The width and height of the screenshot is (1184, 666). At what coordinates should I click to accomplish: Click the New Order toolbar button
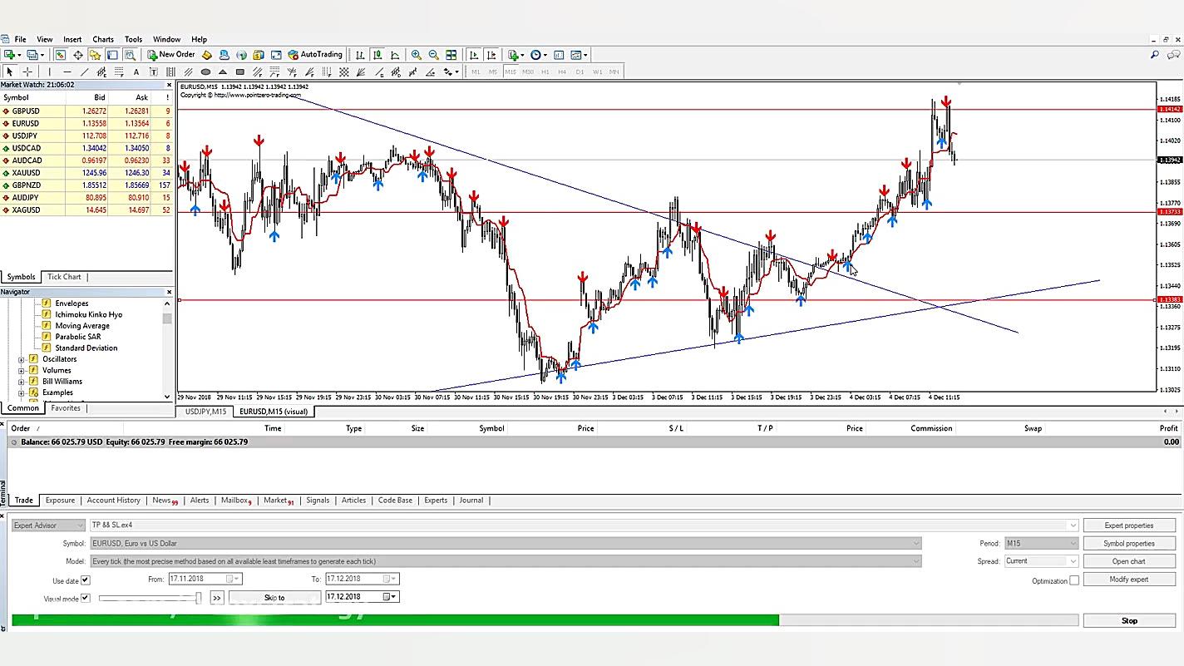click(171, 55)
